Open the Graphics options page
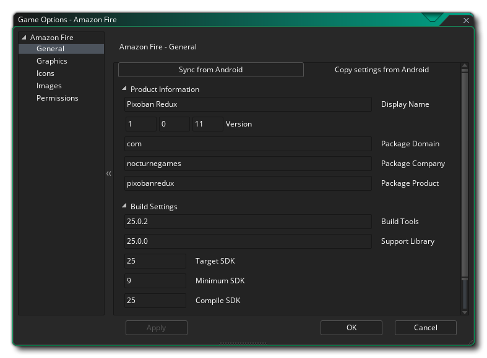Screen dimensions: 487x358 (51, 61)
